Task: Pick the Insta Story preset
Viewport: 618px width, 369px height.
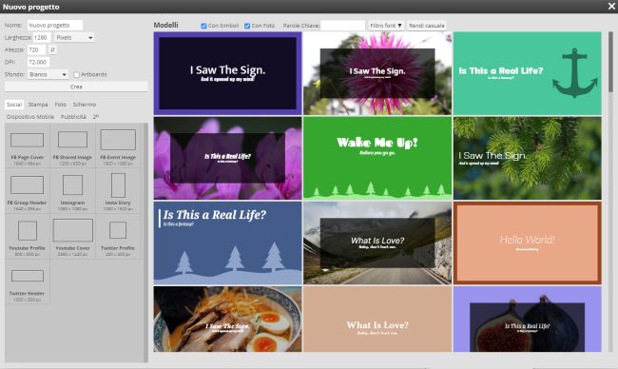Action: 118,191
